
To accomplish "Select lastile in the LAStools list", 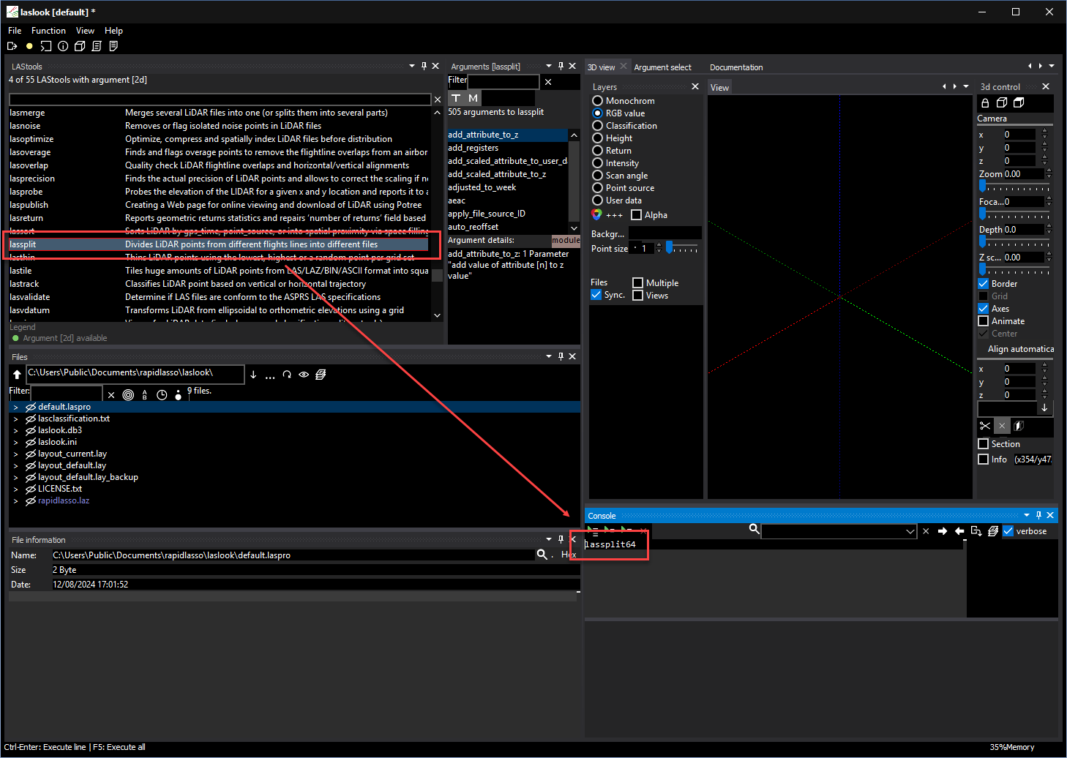I will (x=21, y=271).
